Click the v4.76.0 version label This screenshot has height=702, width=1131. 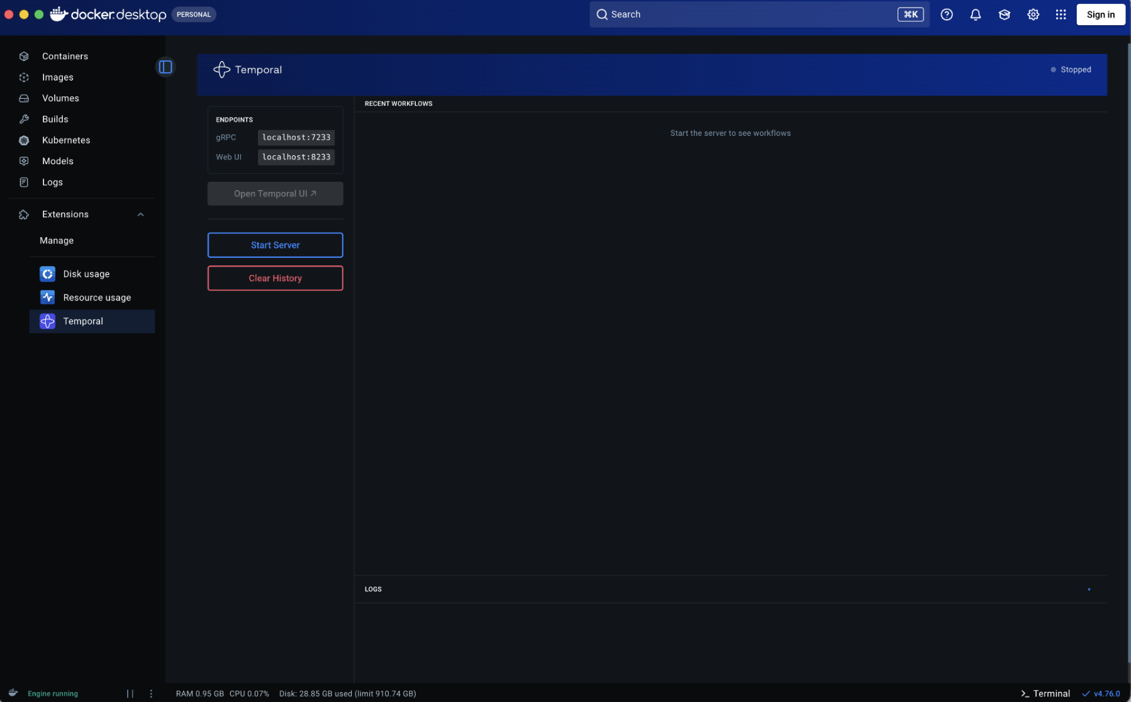click(1107, 693)
